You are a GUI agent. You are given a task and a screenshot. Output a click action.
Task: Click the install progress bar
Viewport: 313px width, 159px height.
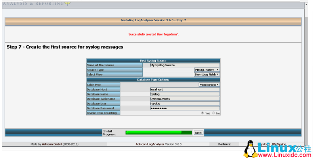click(x=159, y=133)
